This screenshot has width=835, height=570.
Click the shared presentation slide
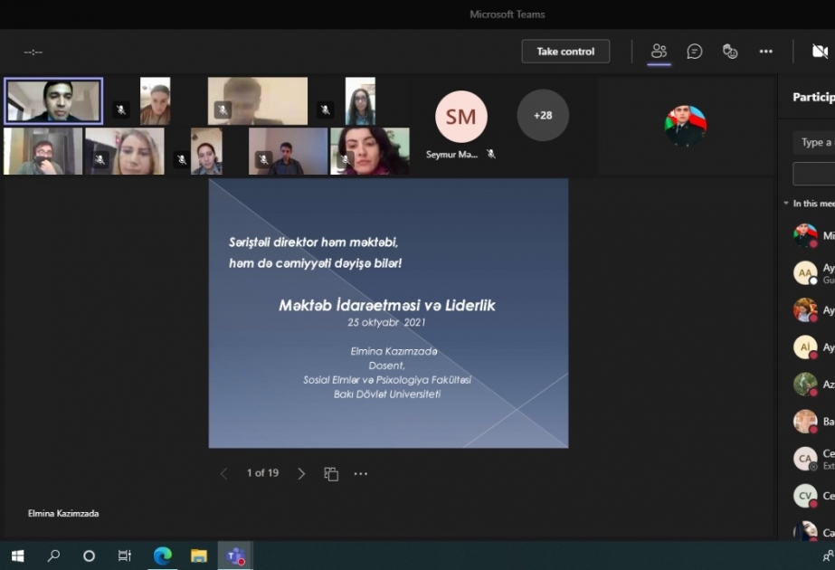coord(388,313)
